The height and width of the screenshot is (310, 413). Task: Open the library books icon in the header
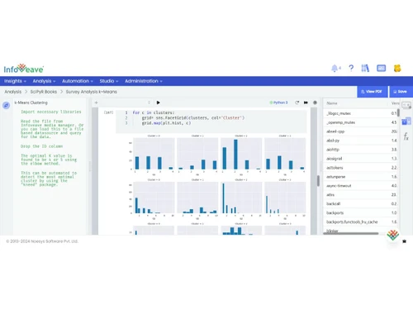click(365, 68)
